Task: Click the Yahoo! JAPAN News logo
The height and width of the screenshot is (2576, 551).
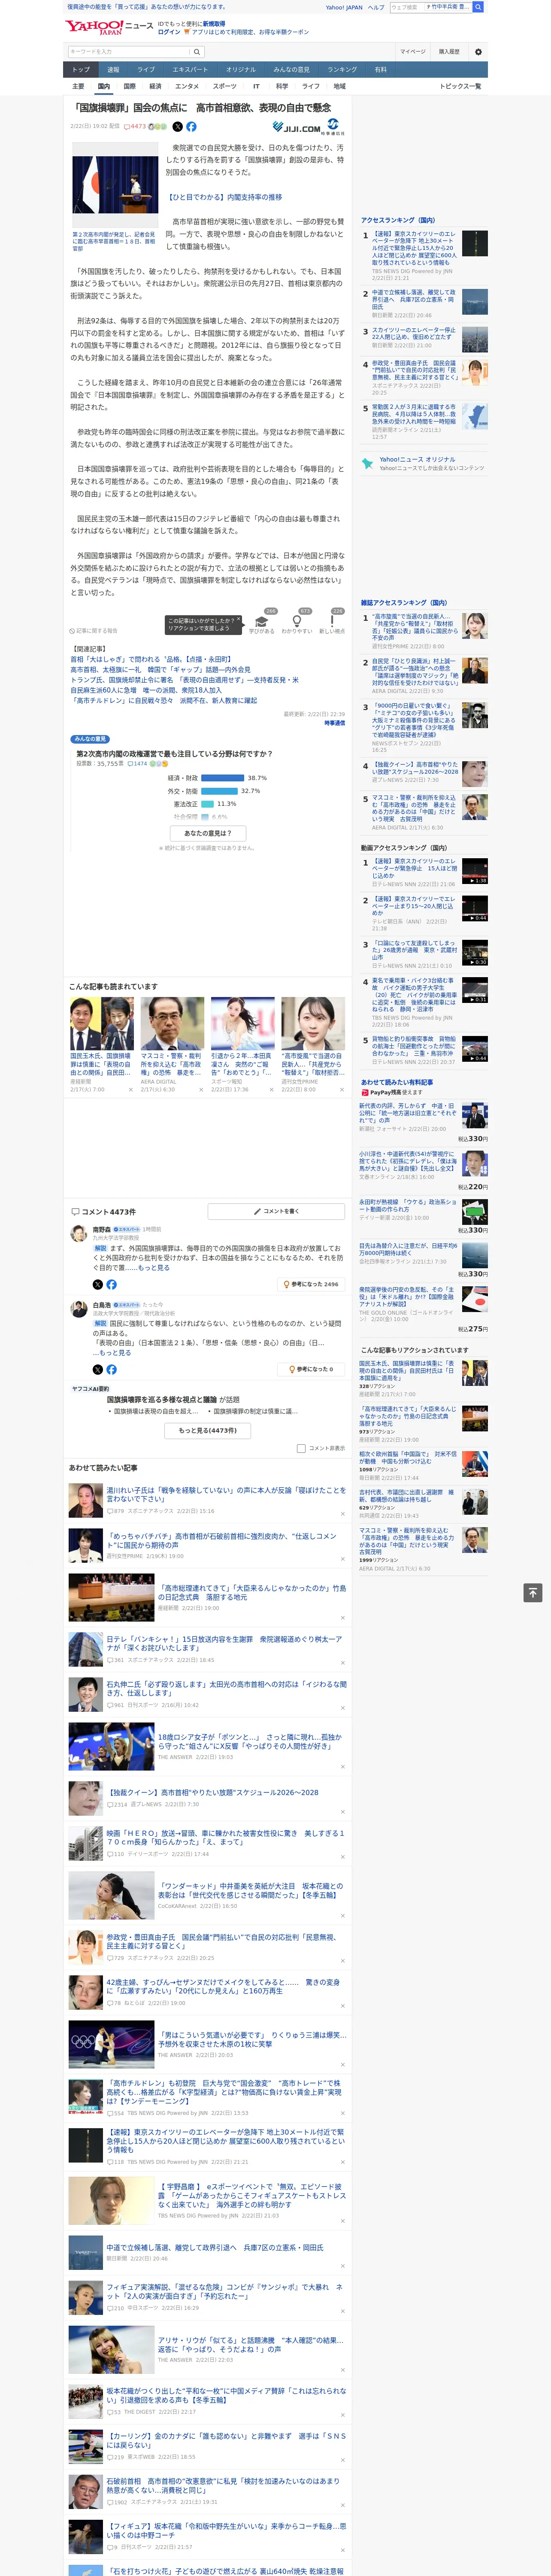Action: point(108,27)
